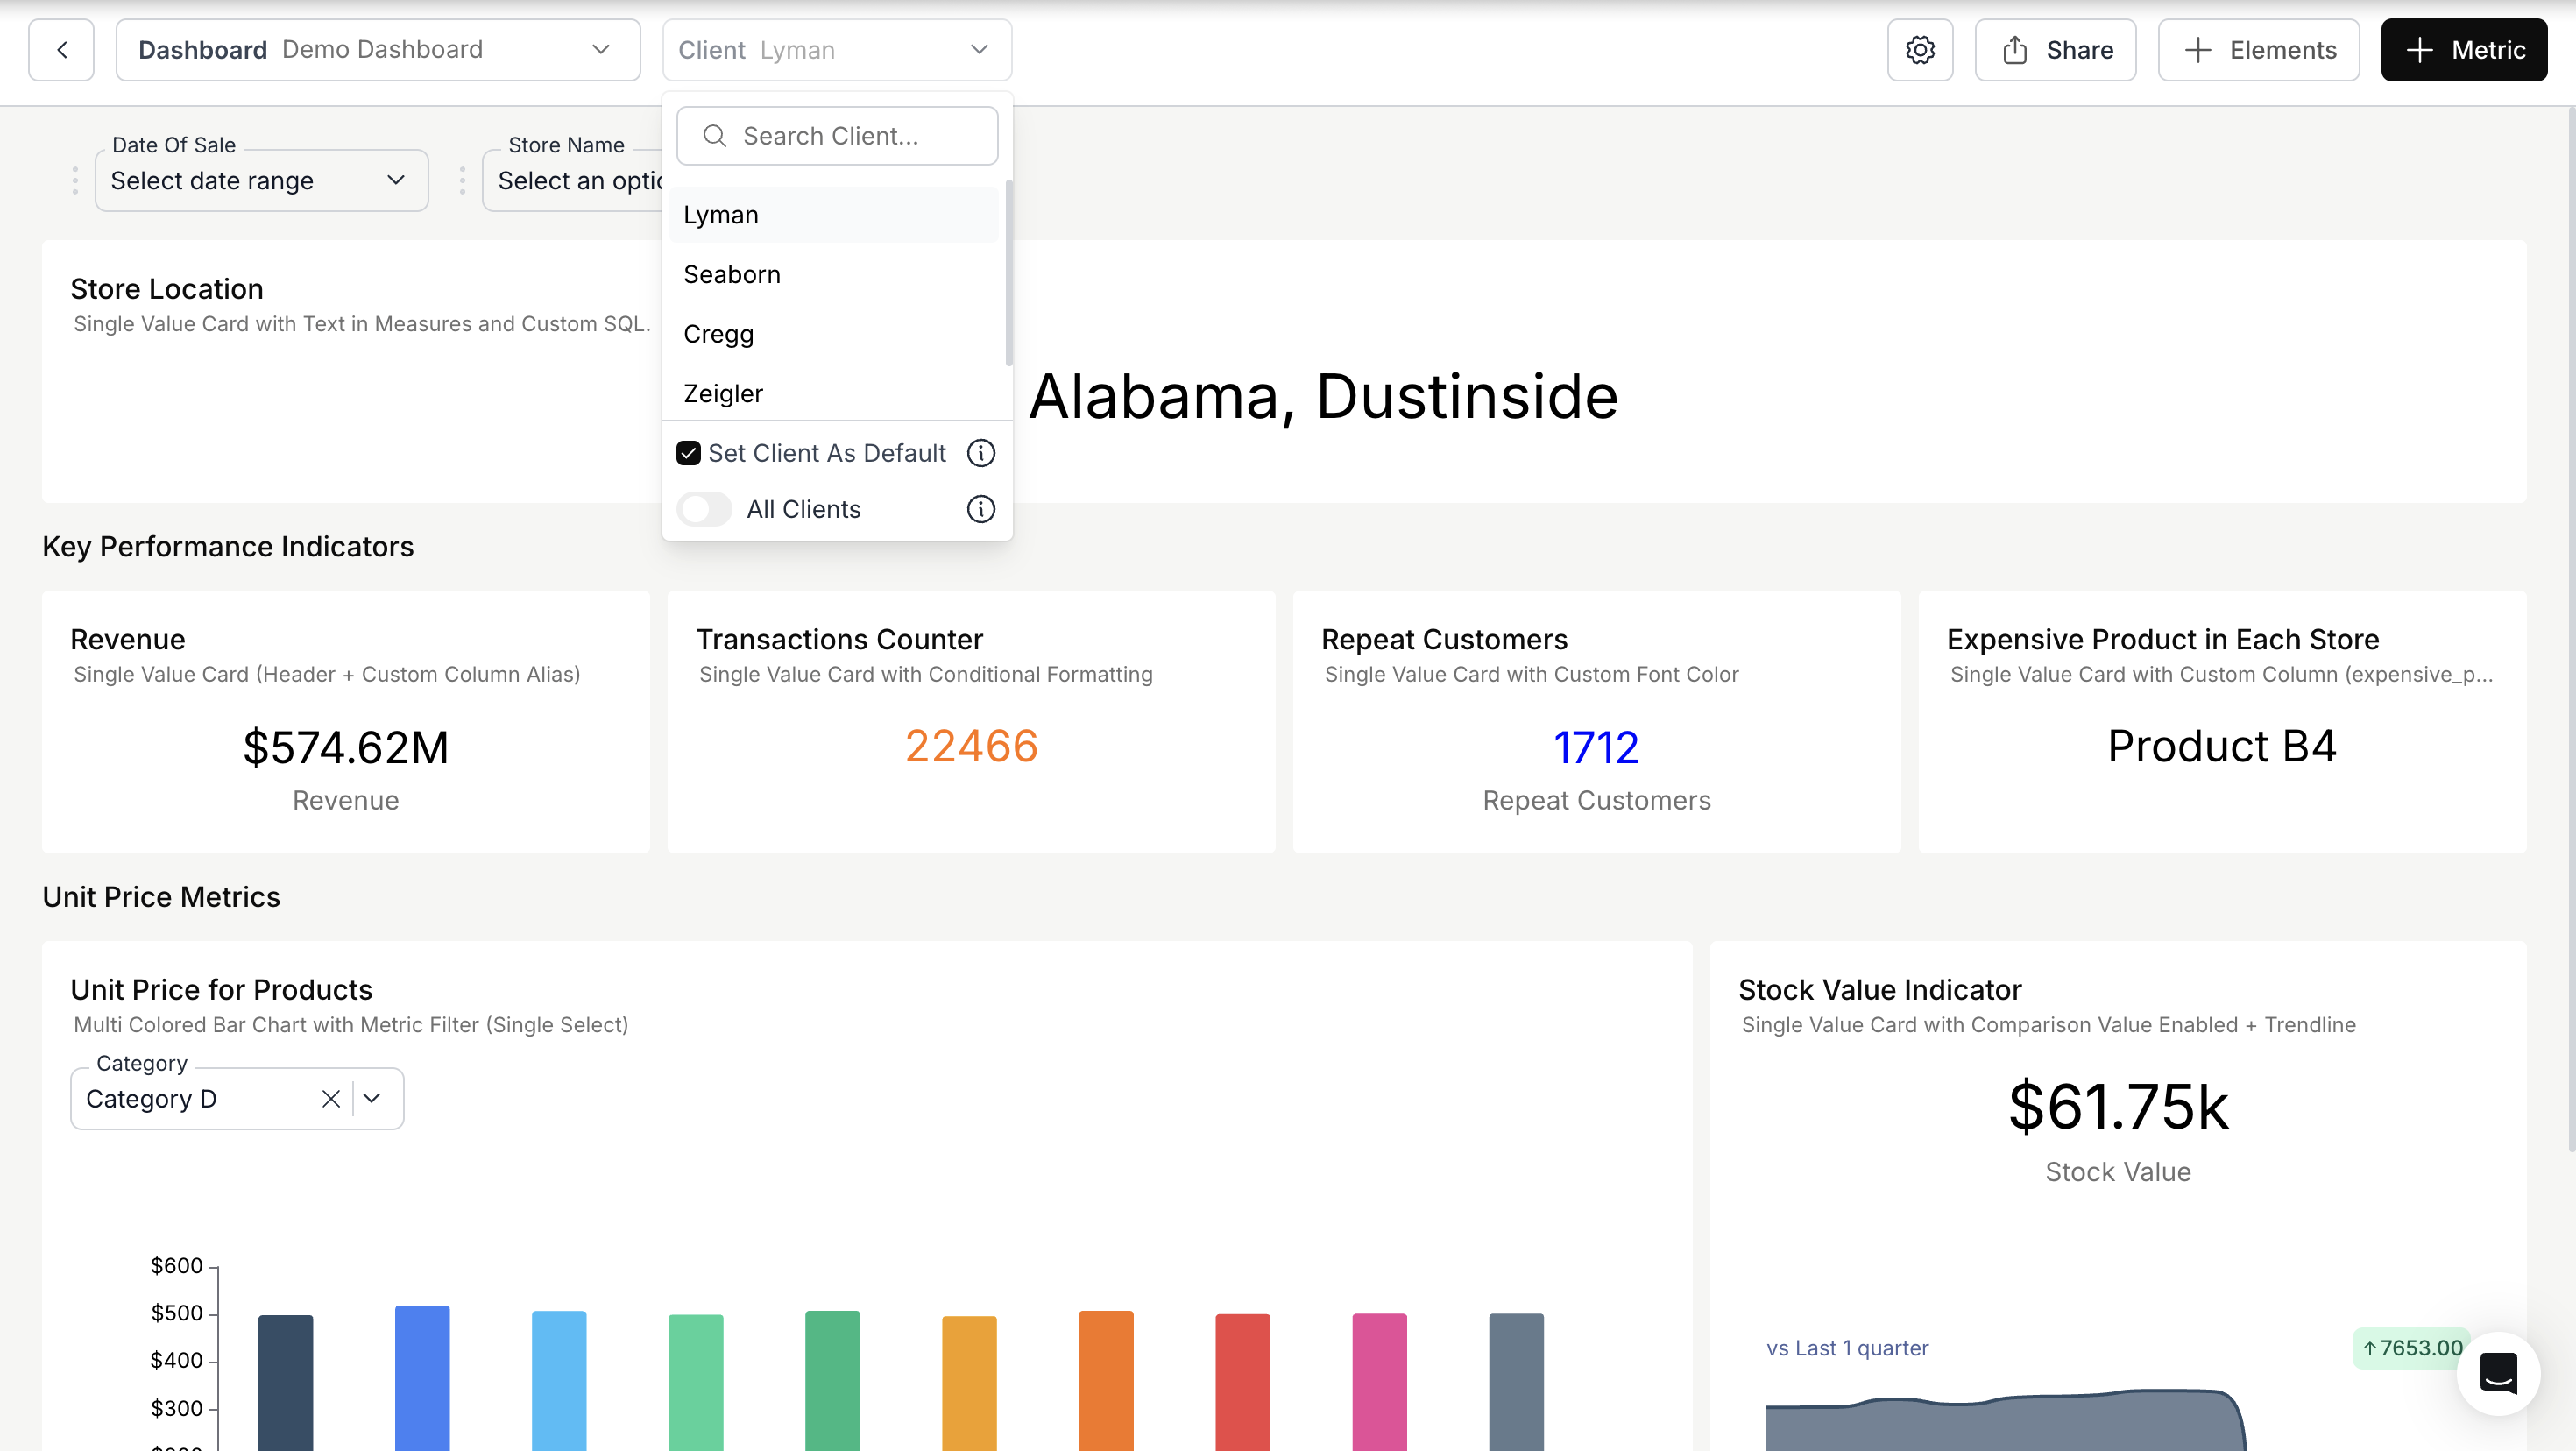Click info icon next to All Clients

coord(980,509)
